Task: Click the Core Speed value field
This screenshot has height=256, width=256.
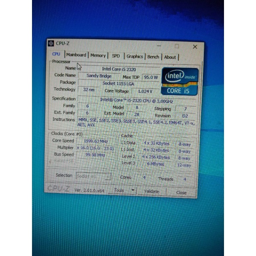Action: [x=93, y=140]
